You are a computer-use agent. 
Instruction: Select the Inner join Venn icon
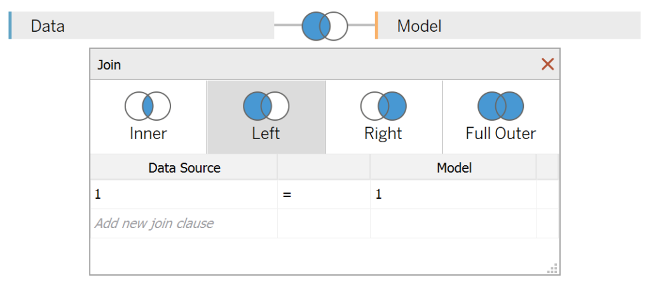(x=147, y=107)
